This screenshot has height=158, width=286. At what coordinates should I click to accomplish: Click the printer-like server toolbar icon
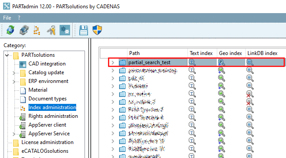(x=24, y=30)
